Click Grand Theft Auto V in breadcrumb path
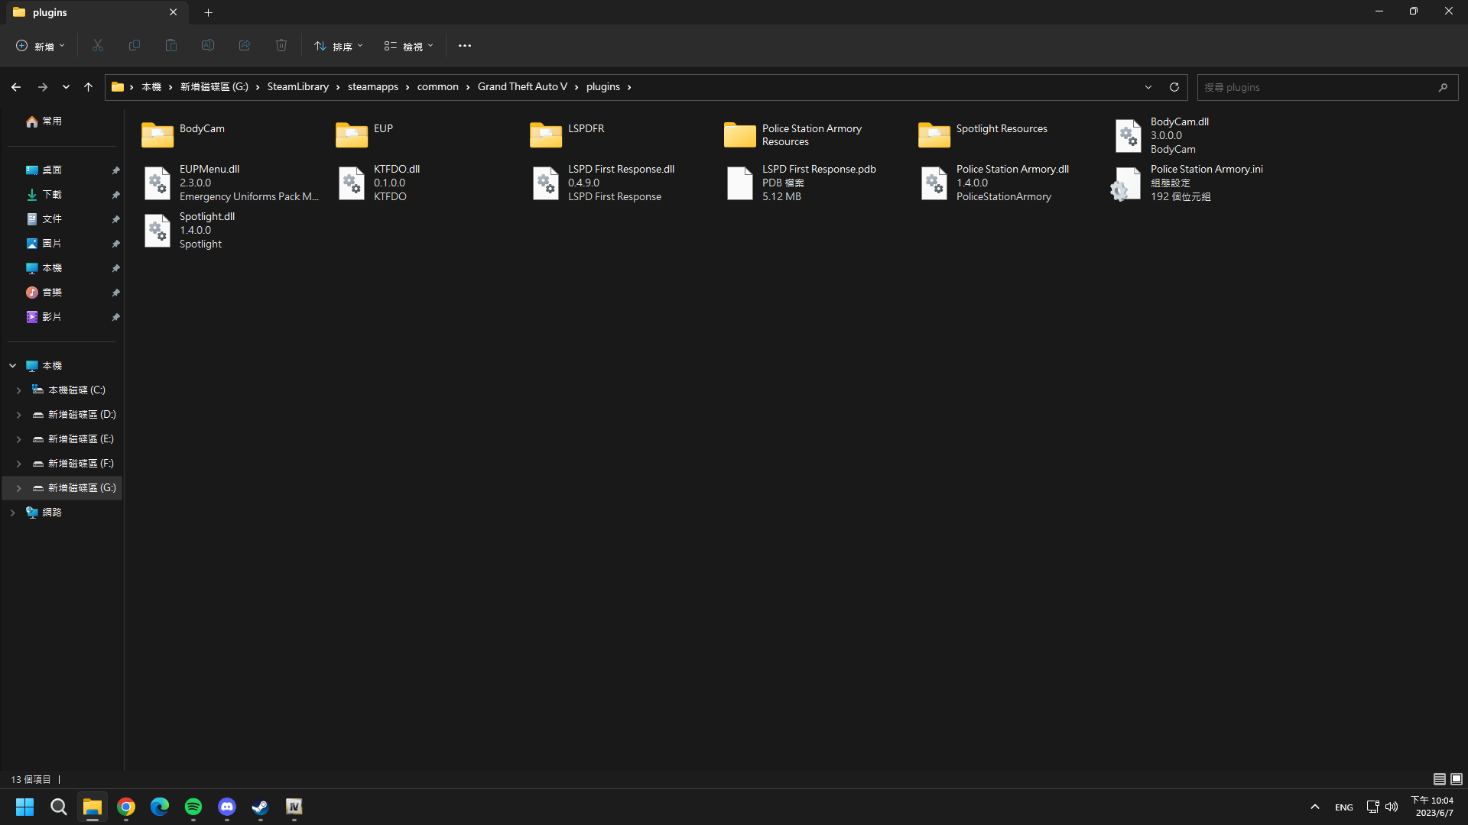 (x=522, y=87)
